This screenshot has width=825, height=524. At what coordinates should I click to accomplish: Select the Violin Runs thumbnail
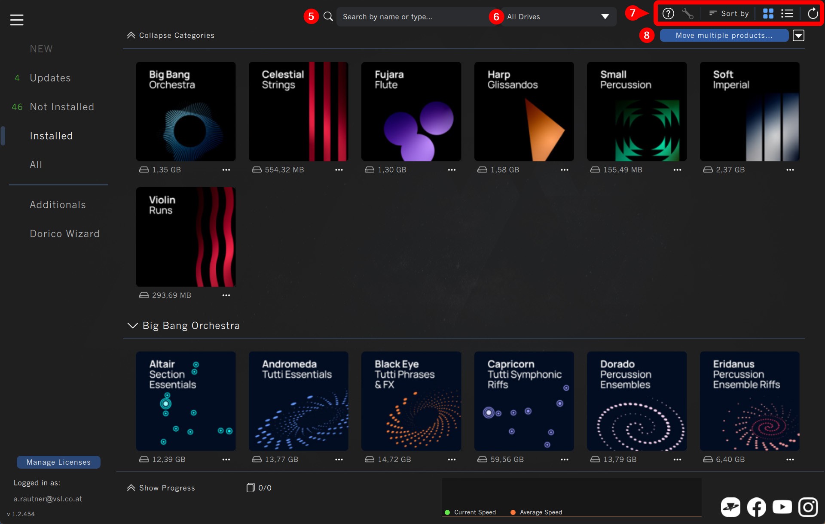click(186, 237)
